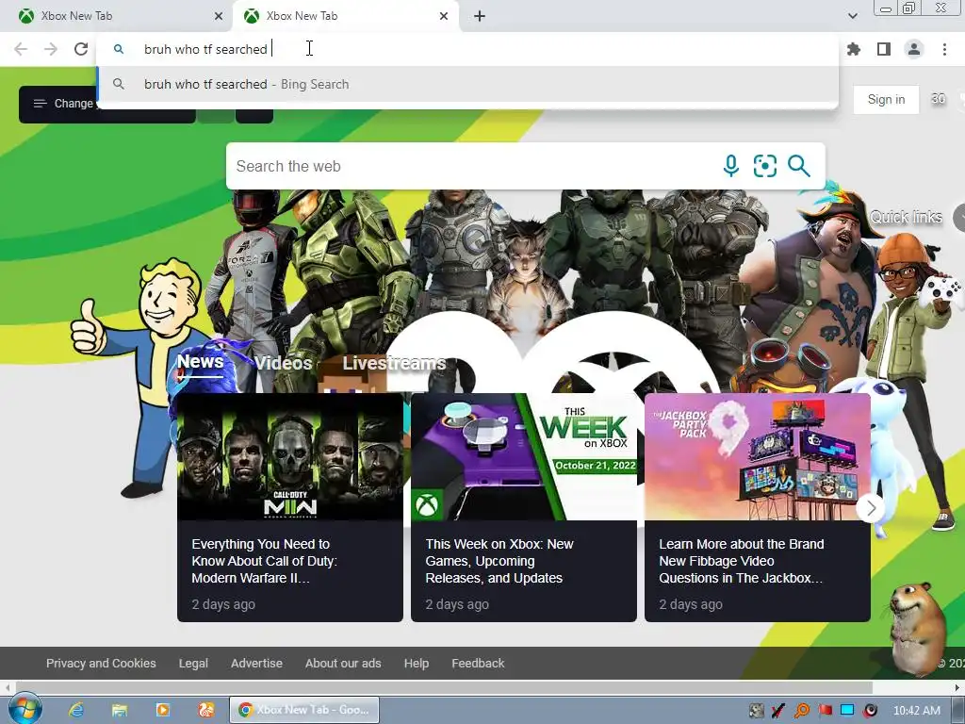Image resolution: width=965 pixels, height=724 pixels.
Task: Open the Call of Duty MWII thumbnail
Action: point(290,457)
